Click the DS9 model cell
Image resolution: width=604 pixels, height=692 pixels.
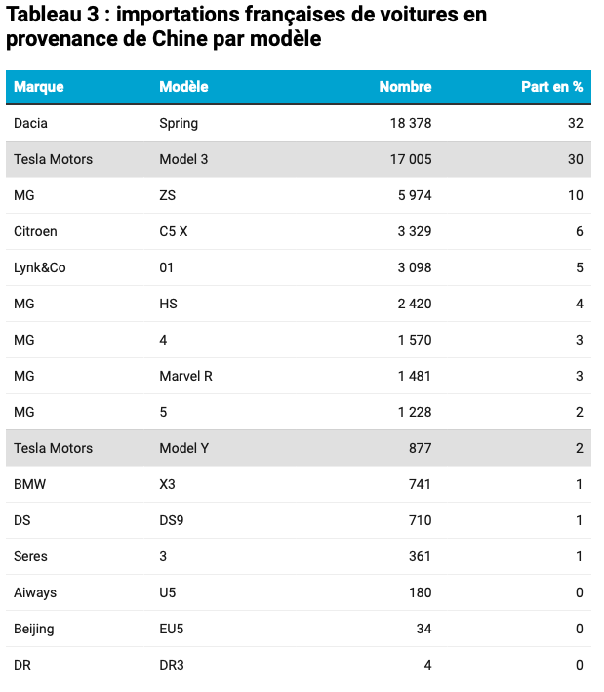(173, 520)
